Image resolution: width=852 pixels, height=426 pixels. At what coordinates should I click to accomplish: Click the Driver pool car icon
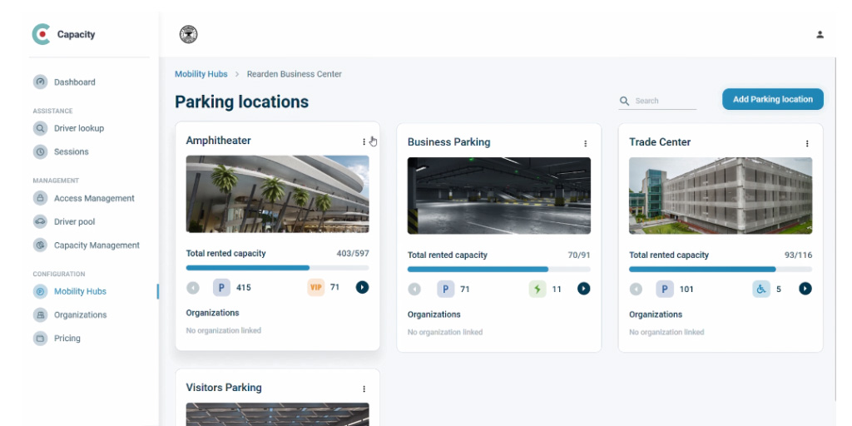[x=40, y=222]
